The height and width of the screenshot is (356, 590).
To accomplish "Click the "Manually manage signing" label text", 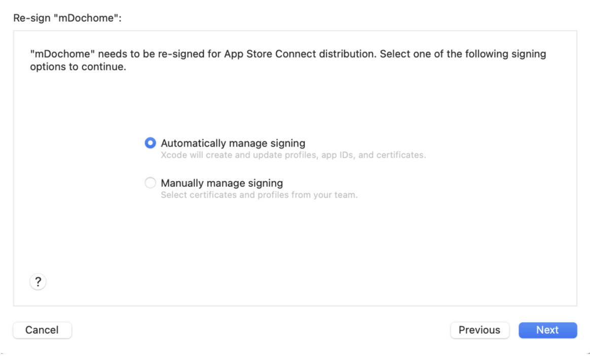I will (x=222, y=183).
